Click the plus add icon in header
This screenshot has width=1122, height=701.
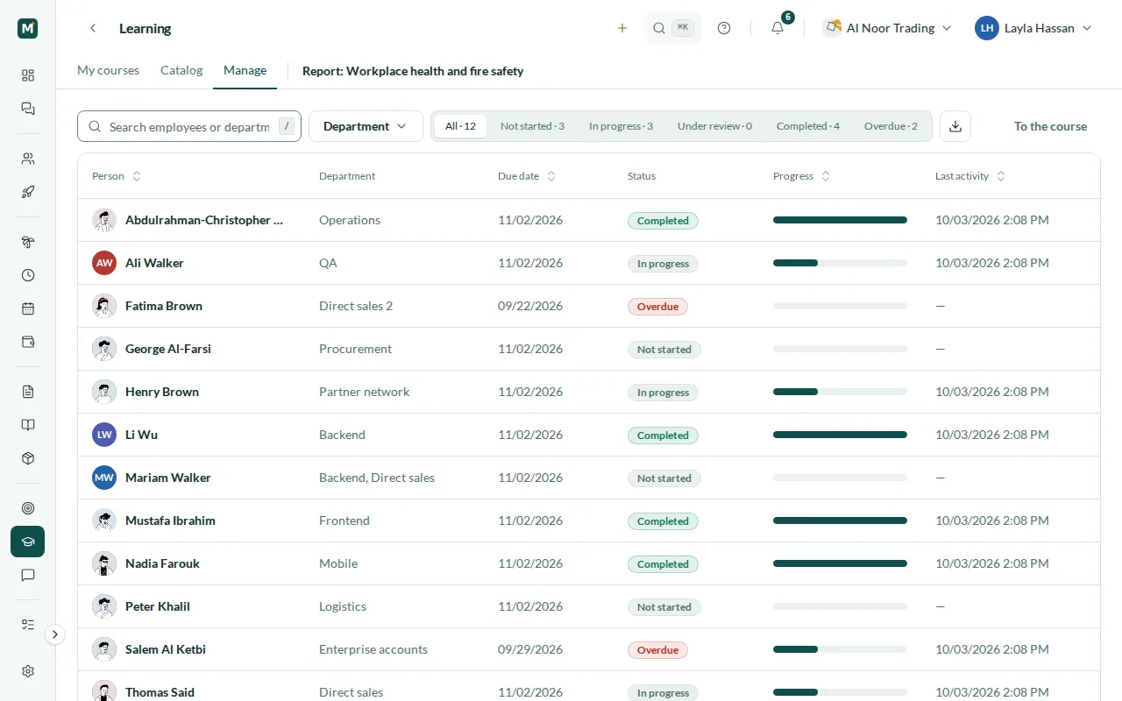point(622,28)
